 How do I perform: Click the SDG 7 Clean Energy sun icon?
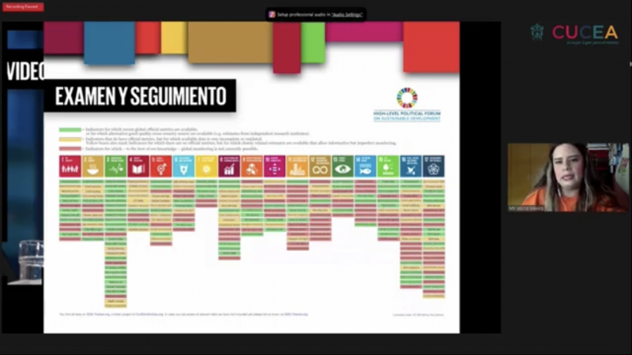[207, 166]
